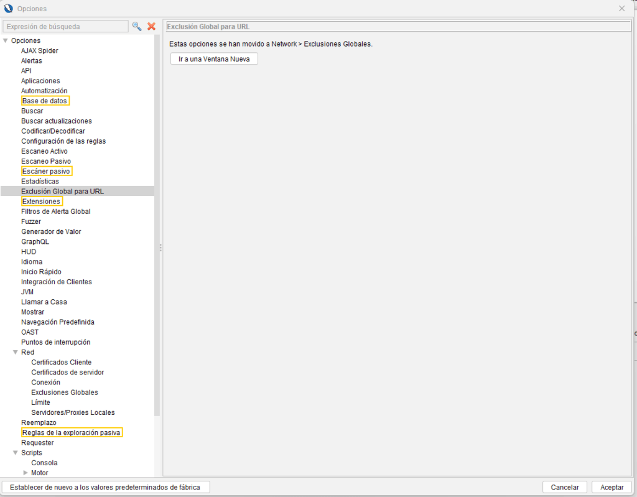
Task: Collapse the Red tree node
Action: 16,352
